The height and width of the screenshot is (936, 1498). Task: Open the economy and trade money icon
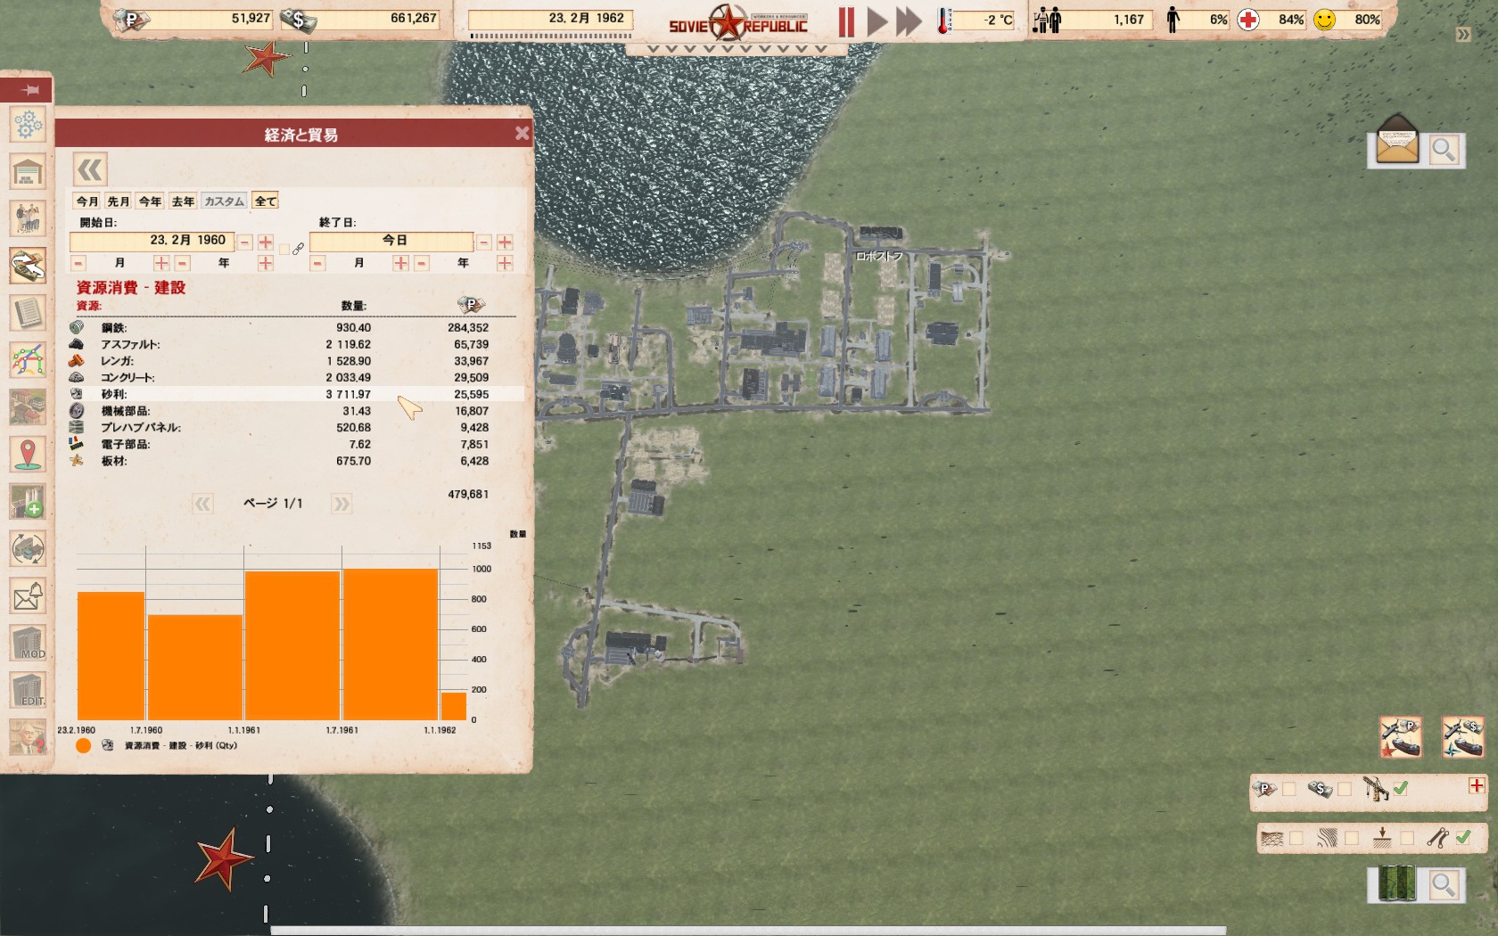(28, 267)
